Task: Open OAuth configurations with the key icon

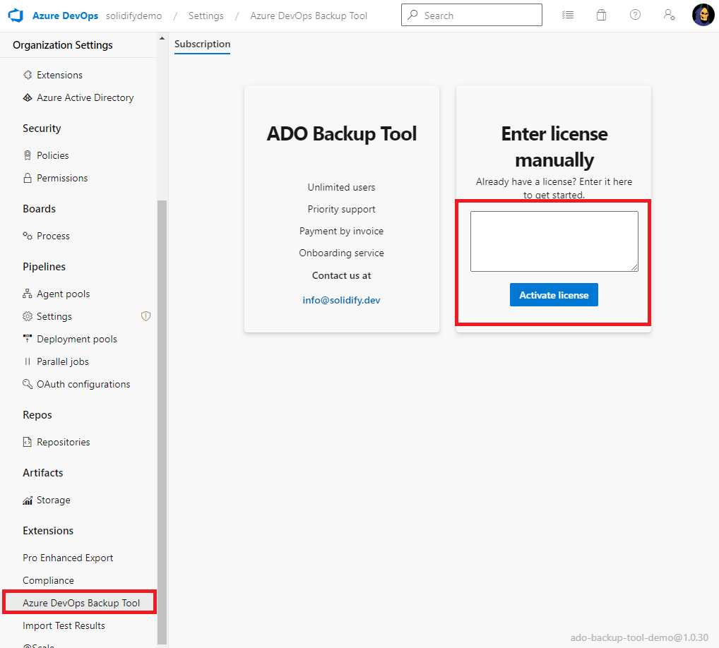Action: pyautogui.click(x=82, y=384)
